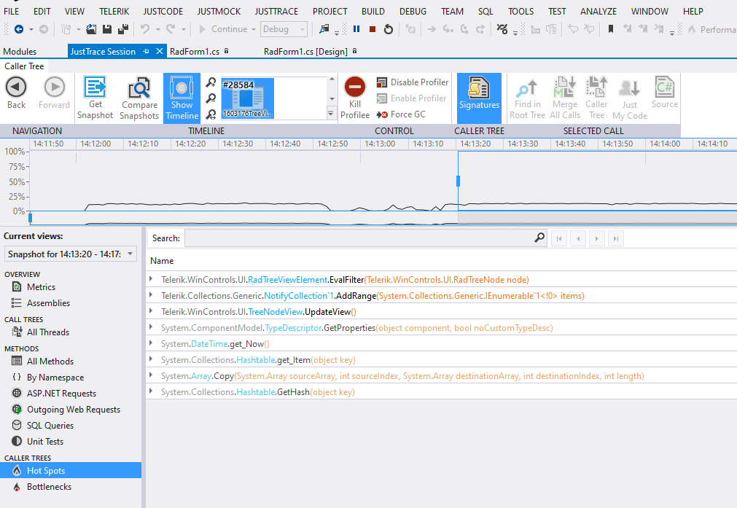The height and width of the screenshot is (508, 737).
Task: Go to first search result button
Action: (x=559, y=239)
